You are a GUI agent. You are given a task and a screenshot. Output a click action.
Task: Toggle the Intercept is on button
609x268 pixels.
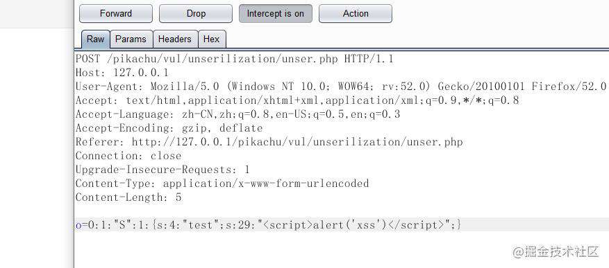click(276, 14)
